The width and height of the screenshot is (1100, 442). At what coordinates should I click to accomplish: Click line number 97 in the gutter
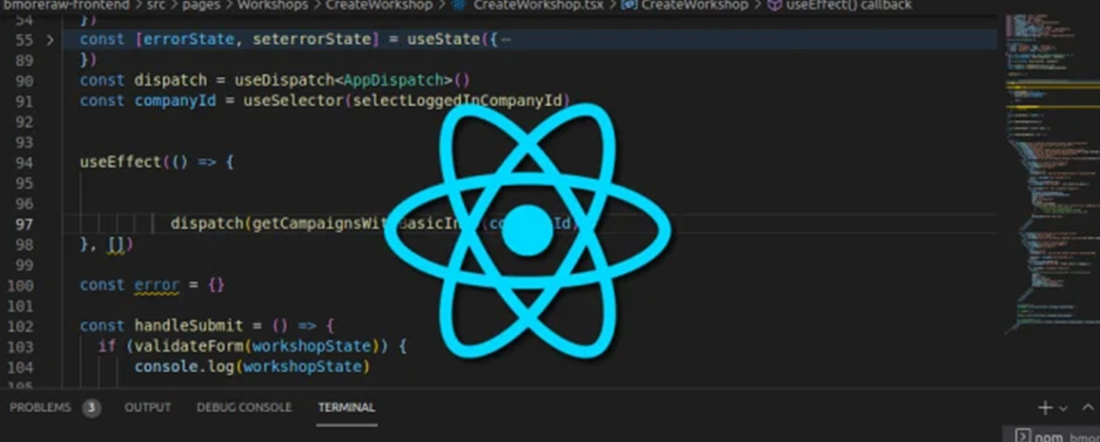[24, 224]
